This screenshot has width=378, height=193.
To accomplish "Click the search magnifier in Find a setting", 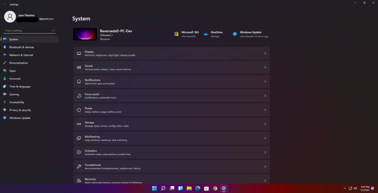I will pos(53,31).
